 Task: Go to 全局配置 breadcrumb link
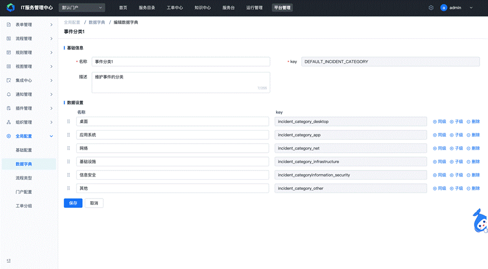(72, 23)
